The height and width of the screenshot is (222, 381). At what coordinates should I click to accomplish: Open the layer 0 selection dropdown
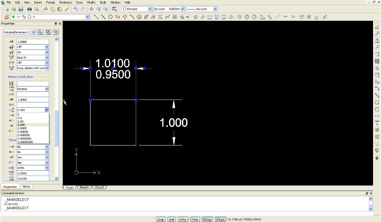87,17
